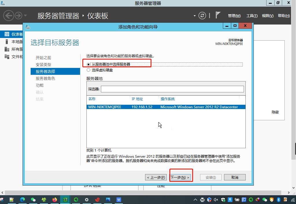The image size is (296, 204).
Task: Select 从服务器池中选择服务器 radio button
Action: click(88, 64)
